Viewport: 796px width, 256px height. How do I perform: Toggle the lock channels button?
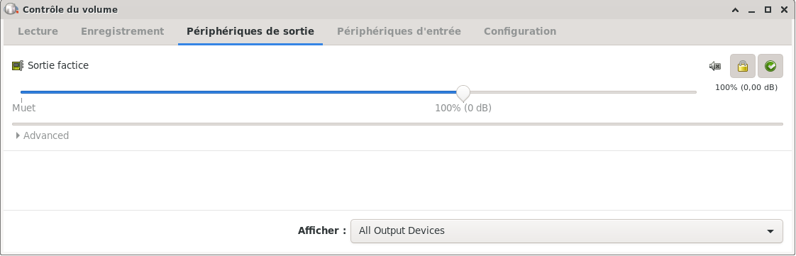pyautogui.click(x=743, y=66)
